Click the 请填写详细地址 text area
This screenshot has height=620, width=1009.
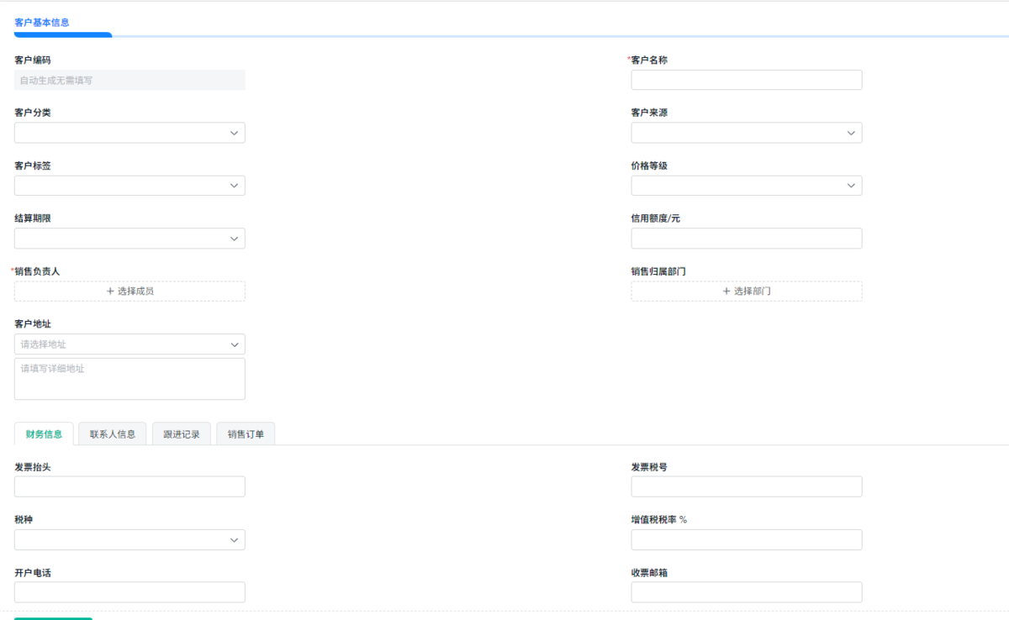pyautogui.click(x=129, y=379)
